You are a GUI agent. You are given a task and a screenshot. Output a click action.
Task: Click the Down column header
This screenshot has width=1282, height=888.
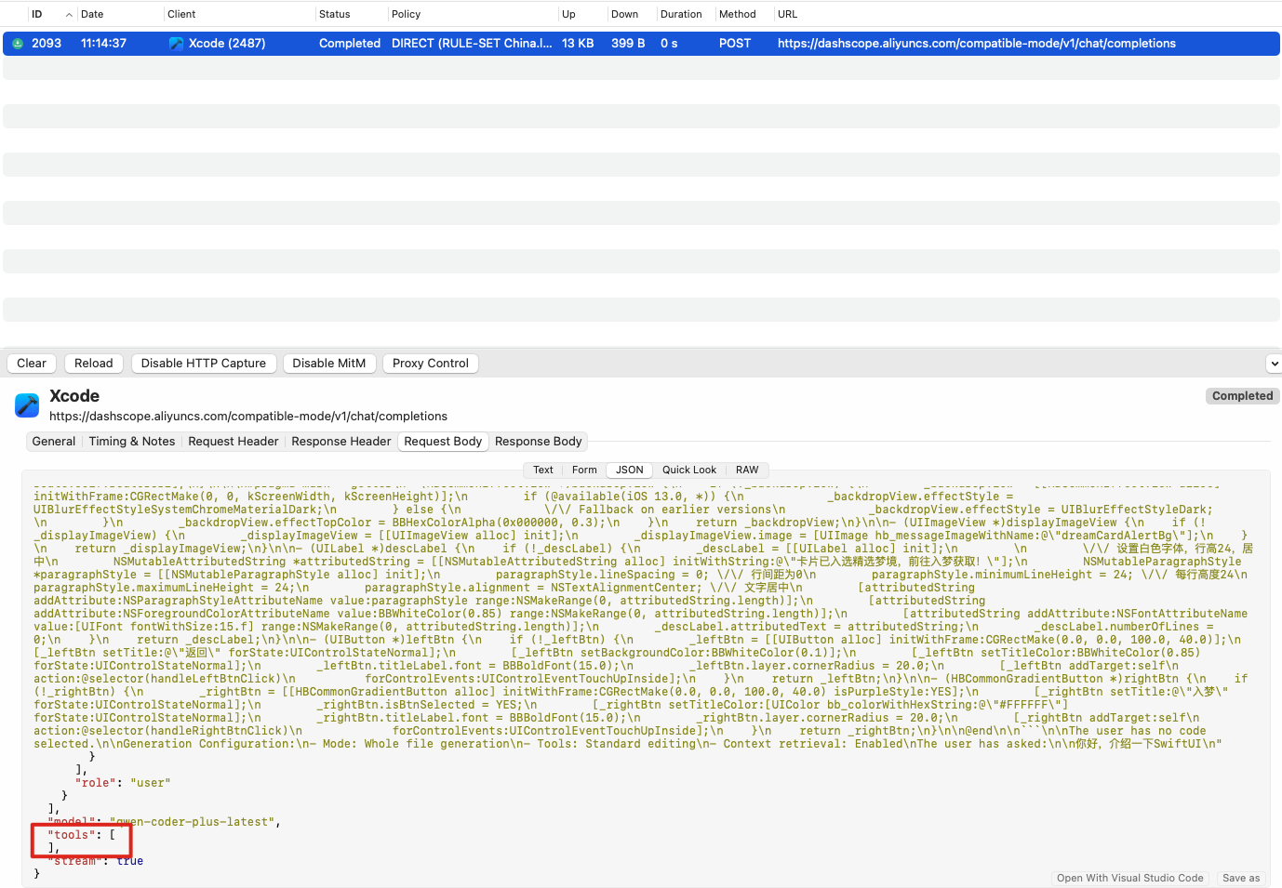(x=624, y=14)
